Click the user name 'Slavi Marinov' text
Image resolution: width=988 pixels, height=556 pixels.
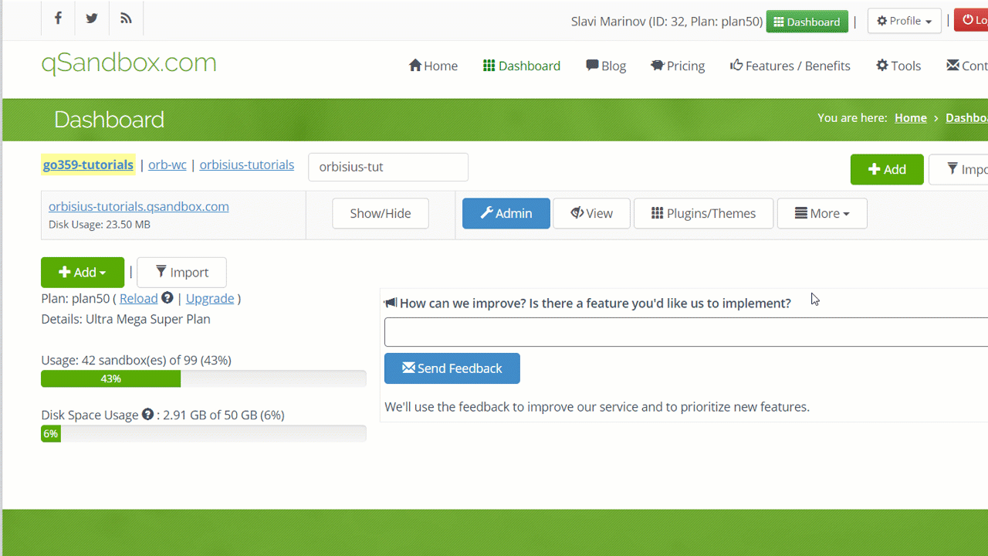607,22
